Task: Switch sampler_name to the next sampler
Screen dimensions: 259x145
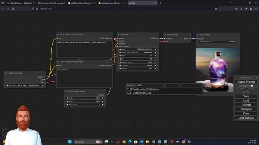Action: (x=155, y=62)
